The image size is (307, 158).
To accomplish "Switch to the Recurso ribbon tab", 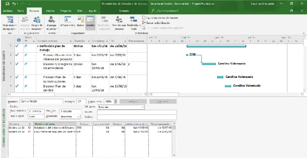I will 34,11.
